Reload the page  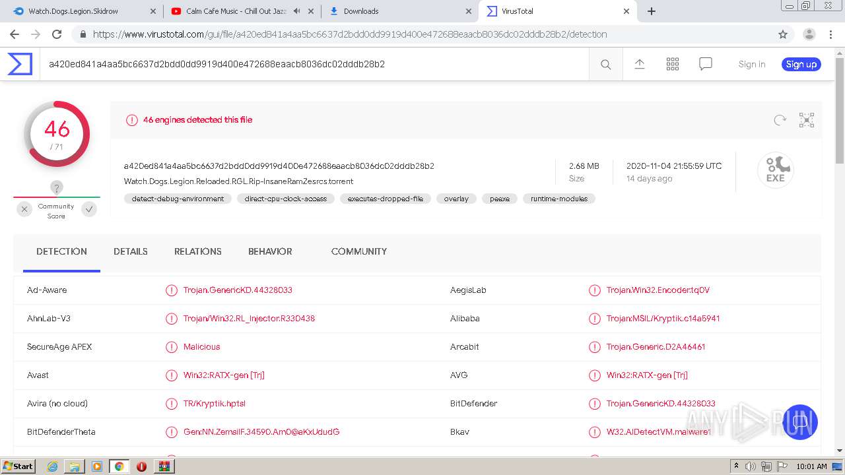coord(57,34)
